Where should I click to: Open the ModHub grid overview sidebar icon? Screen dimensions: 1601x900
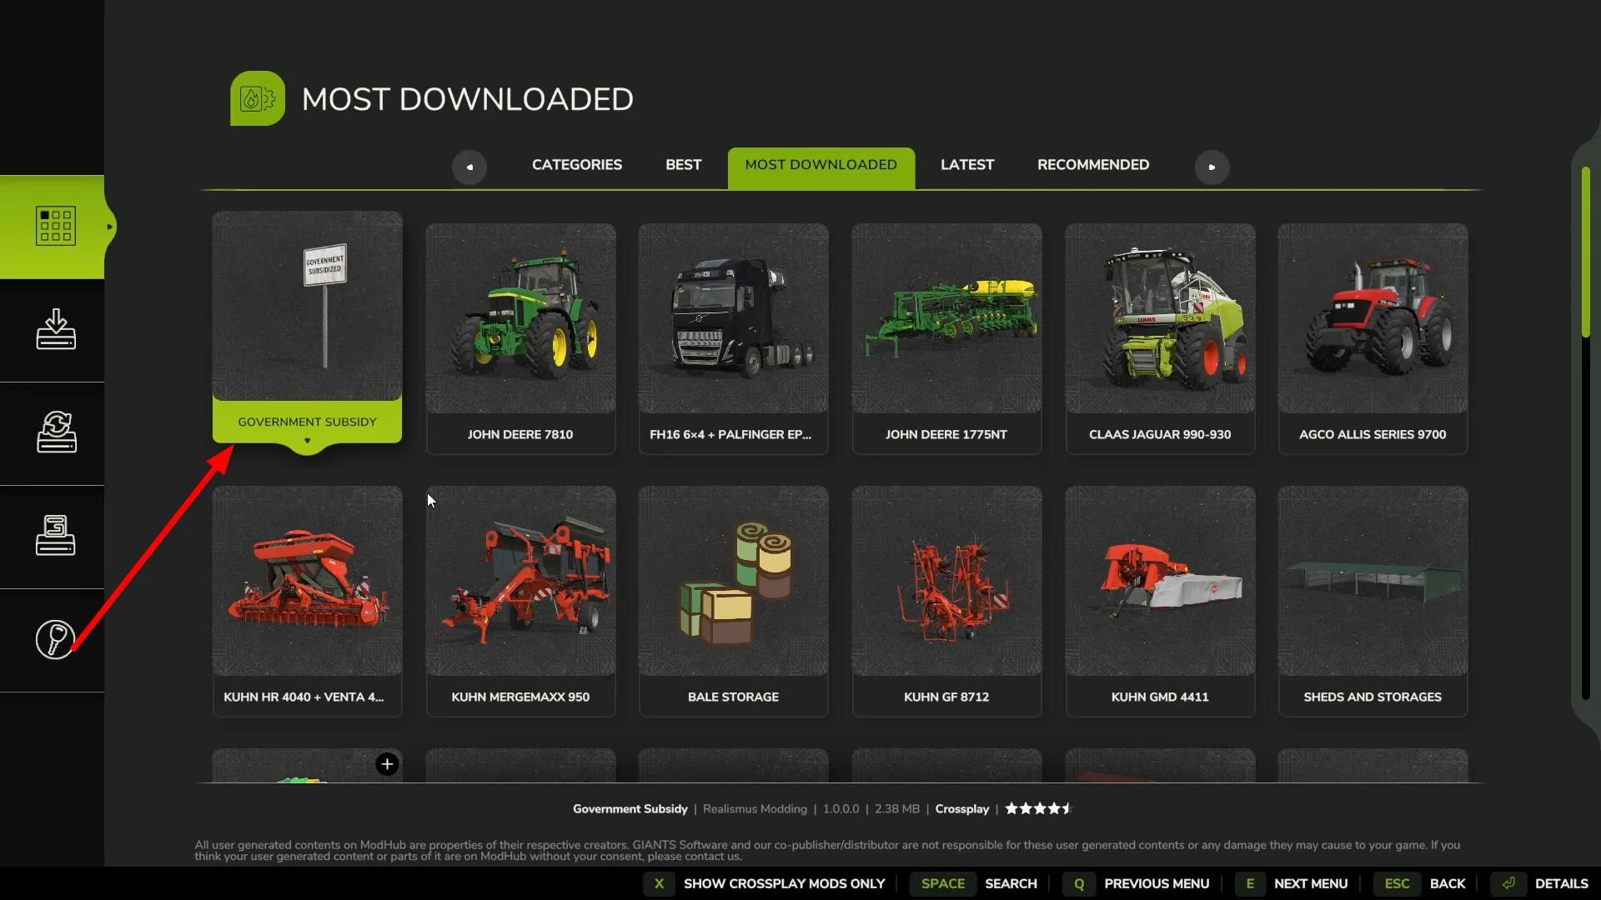pyautogui.click(x=55, y=226)
